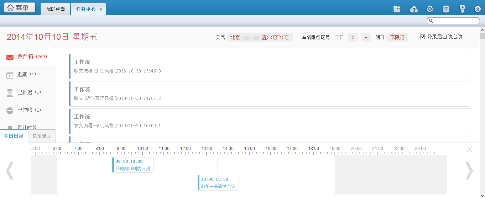Click the weather temperature 22℃~13℃ text
This screenshot has width=485, height=198.
pyautogui.click(x=278, y=37)
